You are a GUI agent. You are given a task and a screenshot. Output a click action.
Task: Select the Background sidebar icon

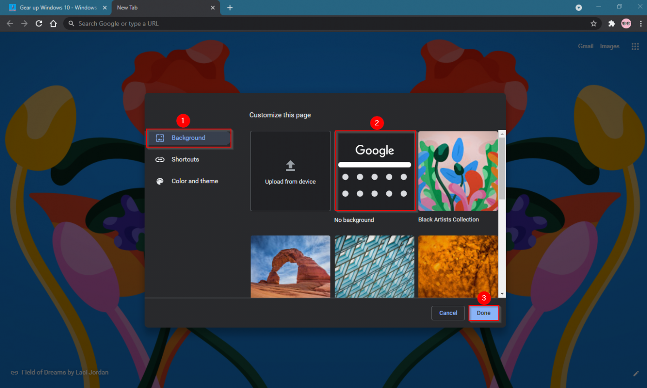coord(160,138)
